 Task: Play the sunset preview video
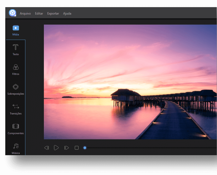click(x=56, y=148)
